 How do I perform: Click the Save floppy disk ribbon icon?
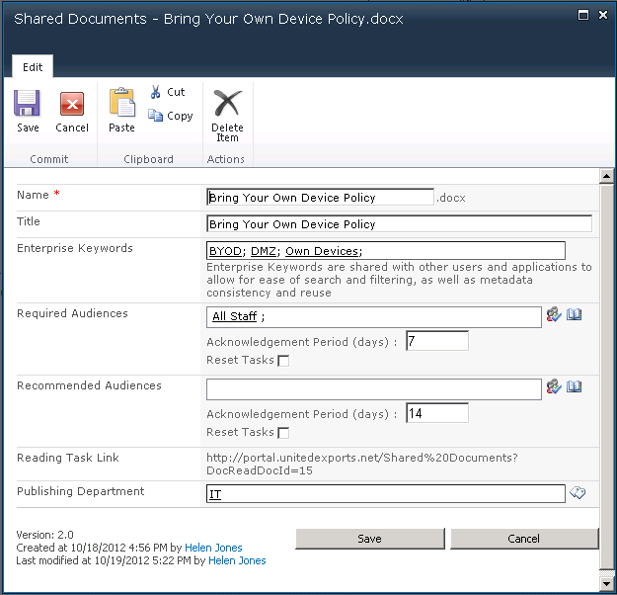click(28, 104)
